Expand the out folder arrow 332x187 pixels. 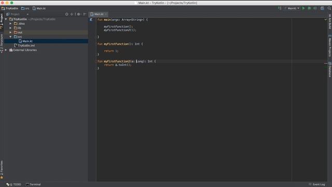[10, 32]
